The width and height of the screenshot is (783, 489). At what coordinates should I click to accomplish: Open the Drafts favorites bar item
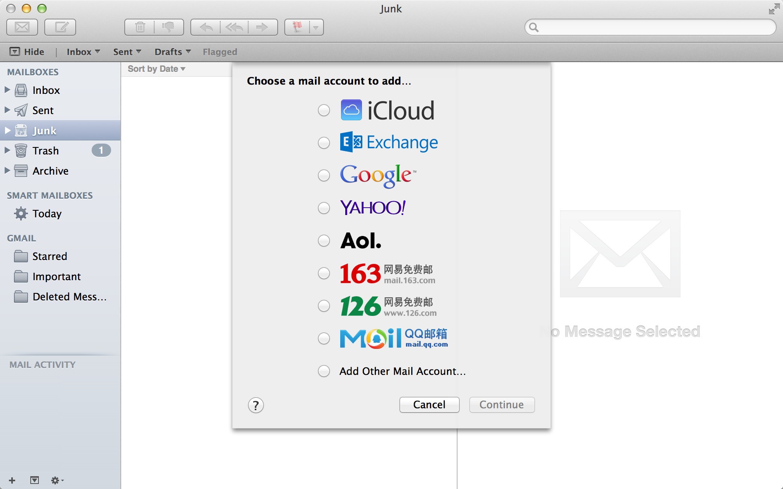tap(172, 52)
